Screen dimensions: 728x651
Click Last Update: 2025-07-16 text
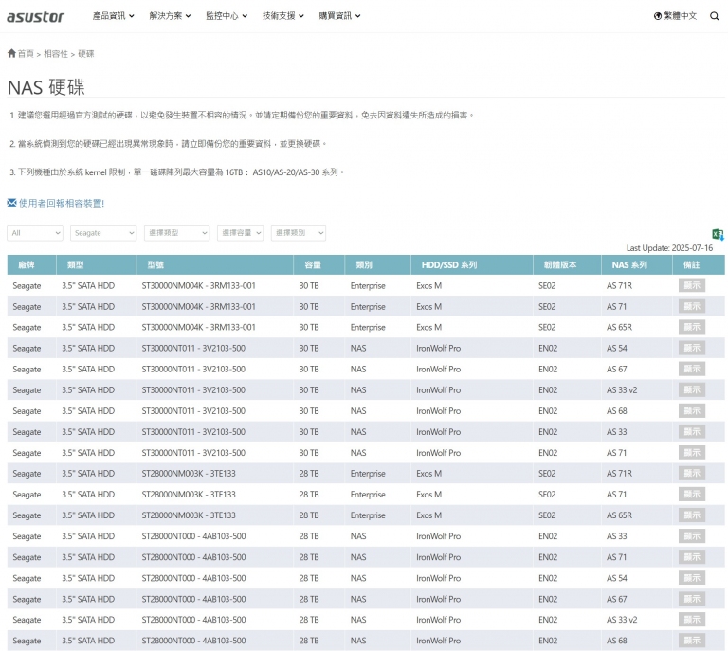coord(669,248)
